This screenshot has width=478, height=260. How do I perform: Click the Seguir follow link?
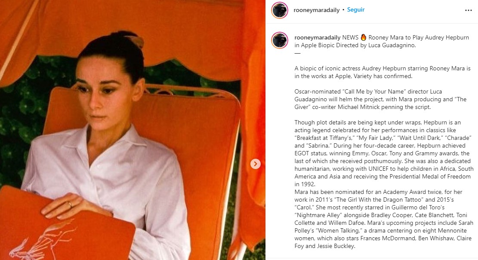point(356,10)
